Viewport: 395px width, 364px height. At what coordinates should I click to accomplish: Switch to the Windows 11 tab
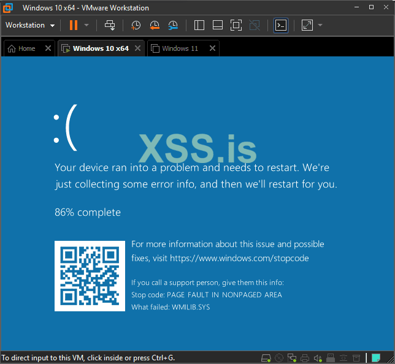pos(180,48)
